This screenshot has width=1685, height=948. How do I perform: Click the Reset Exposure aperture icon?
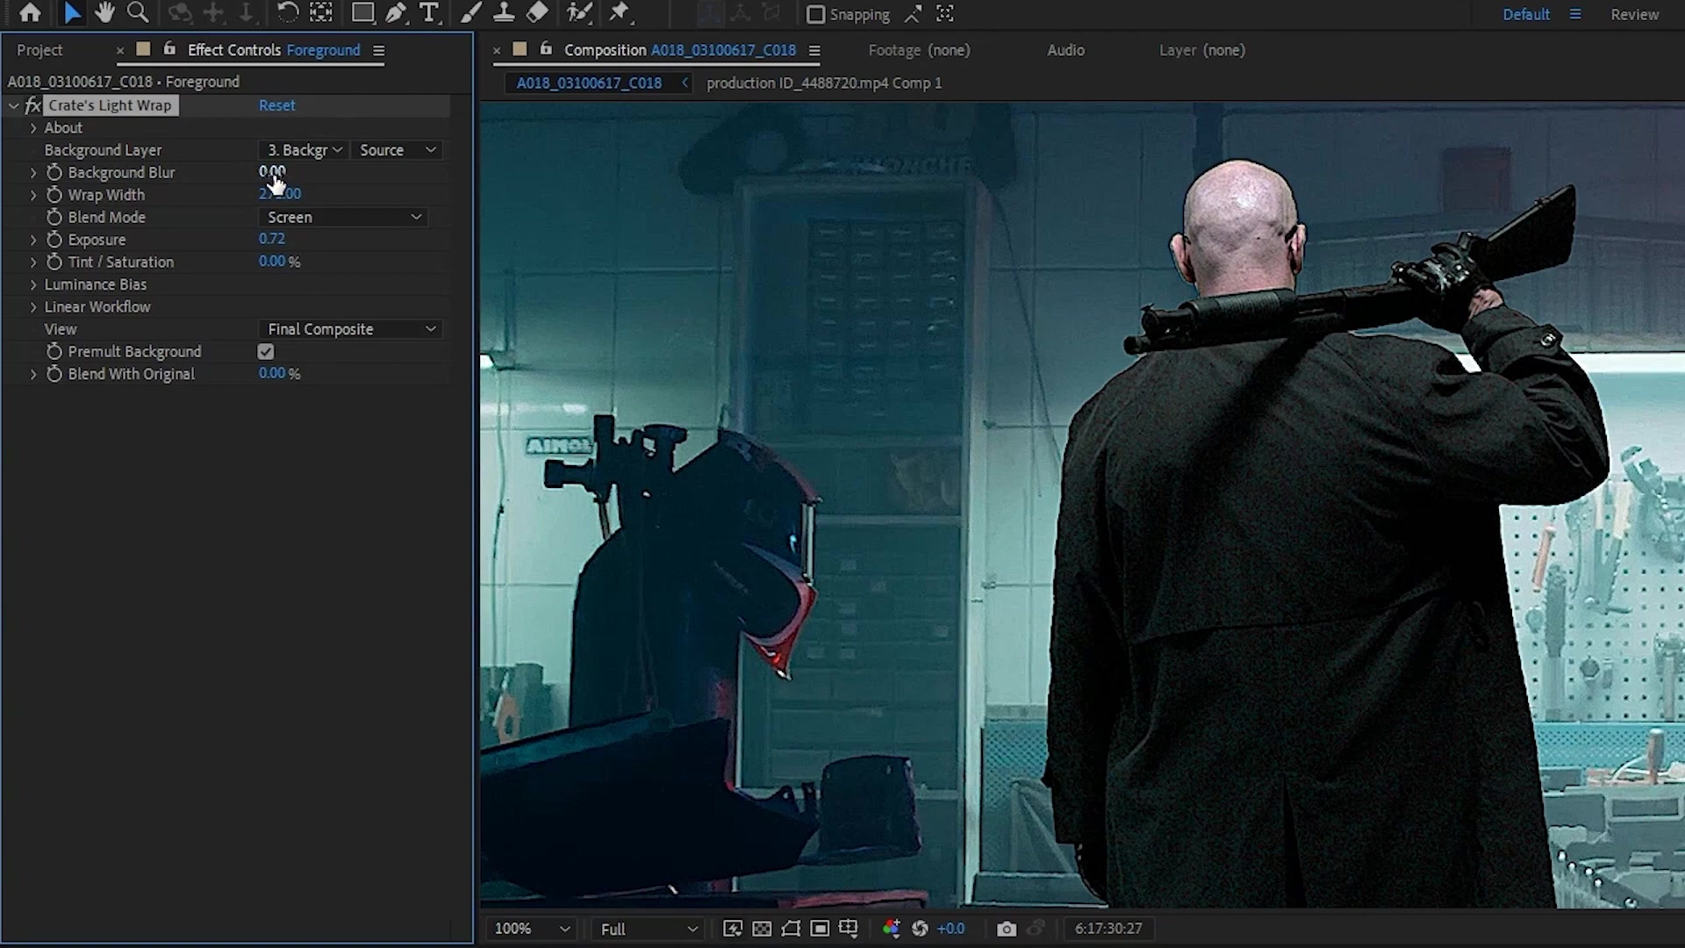pos(920,929)
